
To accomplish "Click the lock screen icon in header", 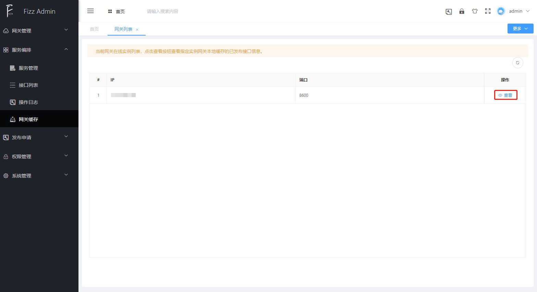I will click(462, 11).
